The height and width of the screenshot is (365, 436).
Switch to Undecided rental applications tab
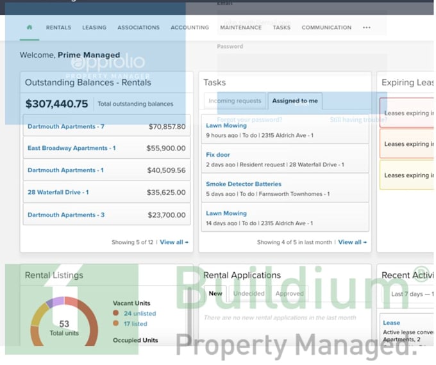tap(249, 293)
